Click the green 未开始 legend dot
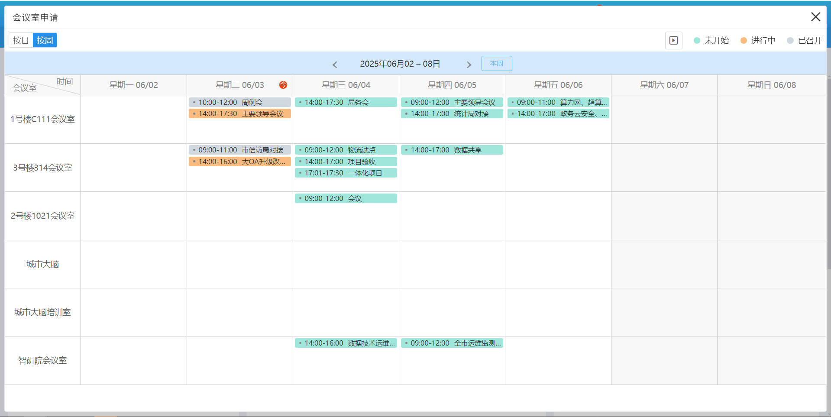The height and width of the screenshot is (417, 831). pos(697,40)
